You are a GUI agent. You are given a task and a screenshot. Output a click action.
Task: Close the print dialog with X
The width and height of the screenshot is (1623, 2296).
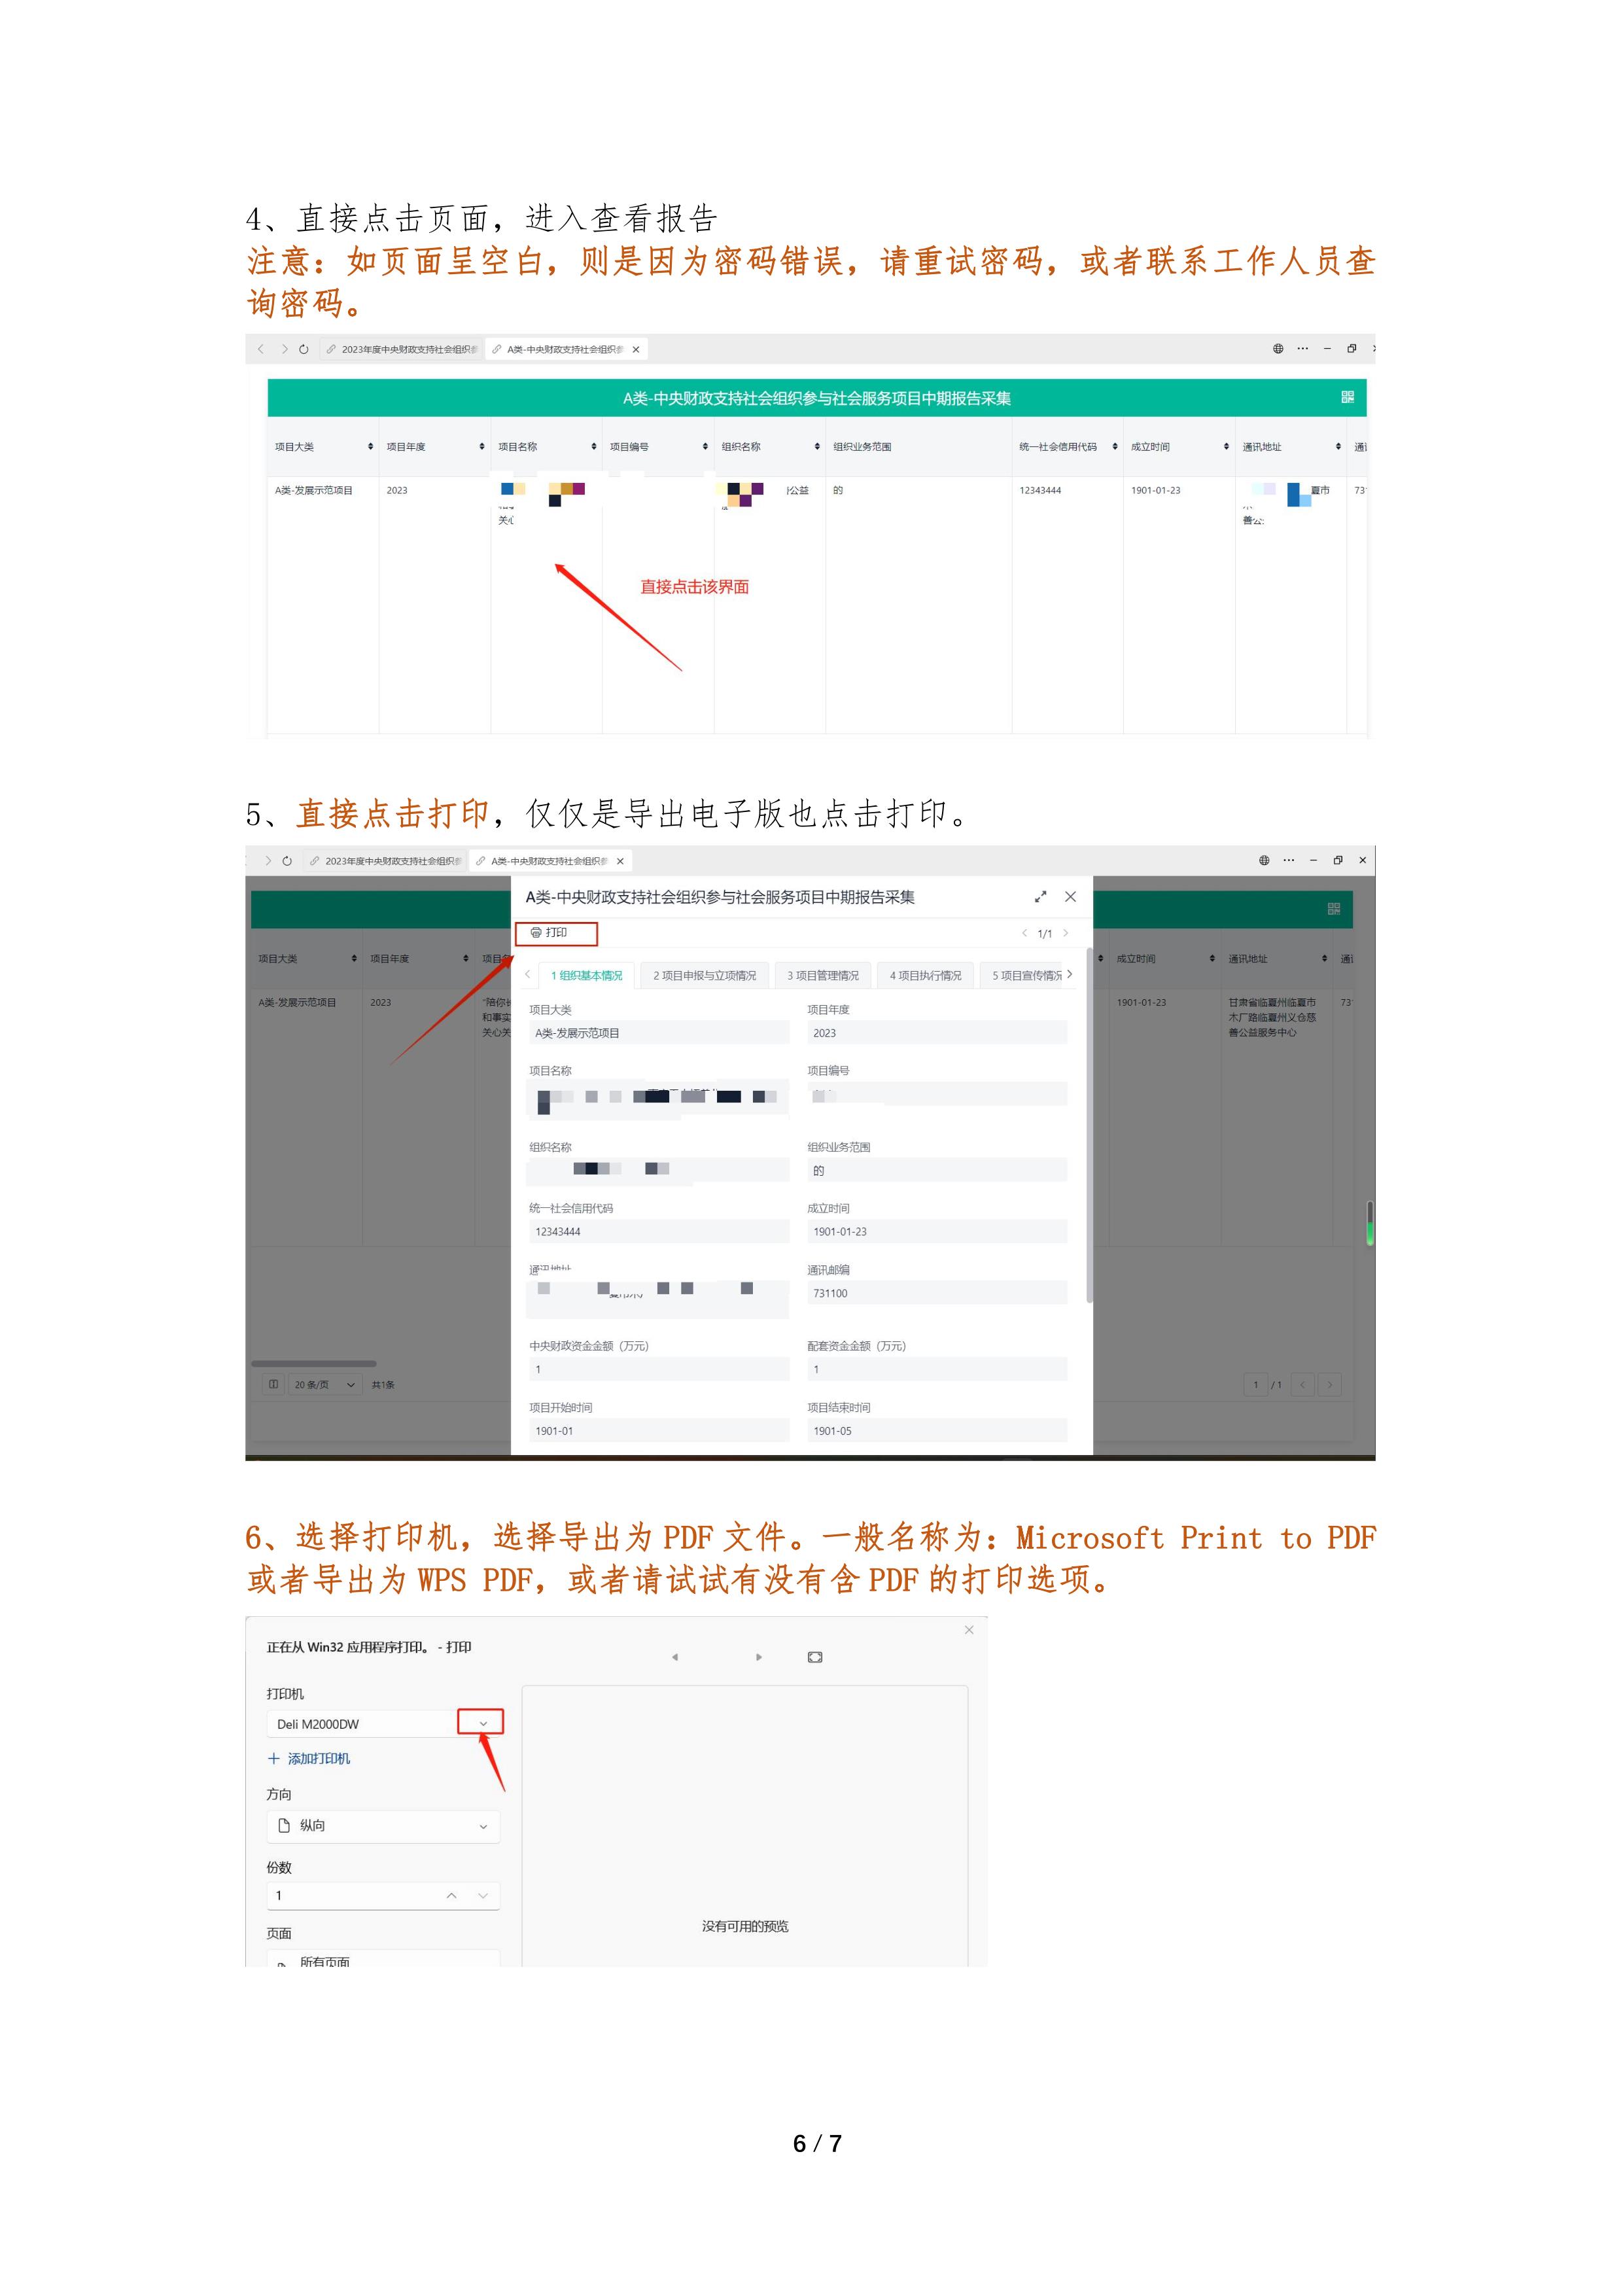pos(969,1630)
